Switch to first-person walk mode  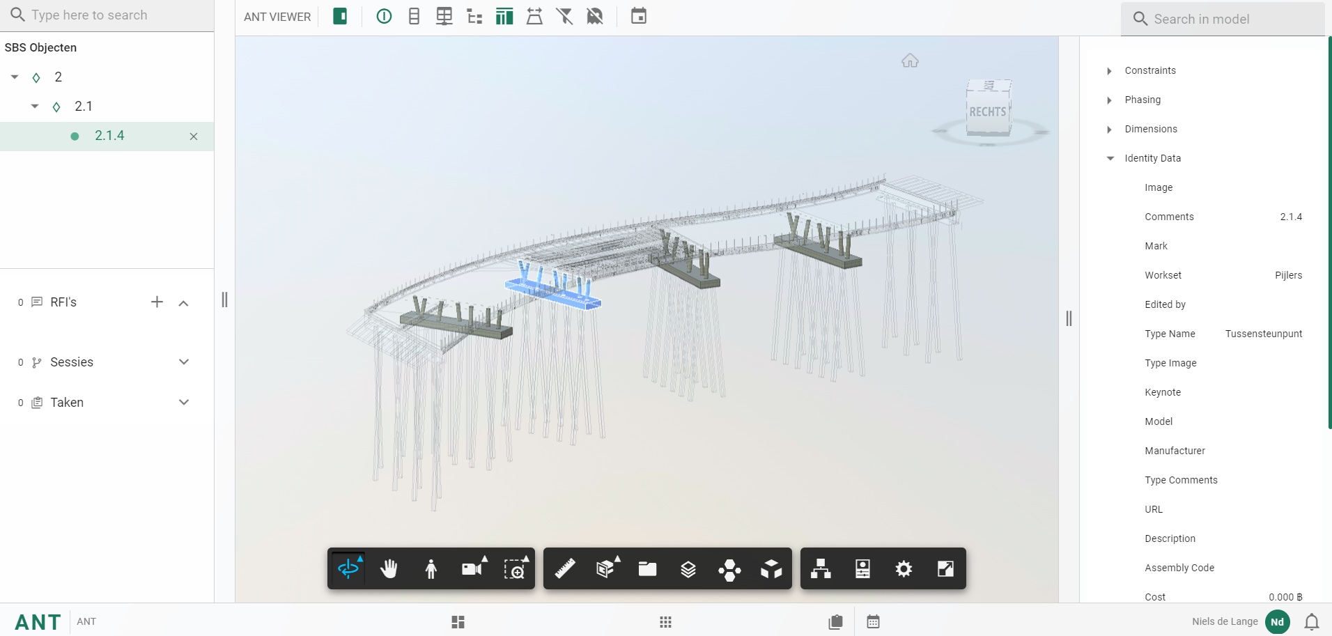coord(431,569)
